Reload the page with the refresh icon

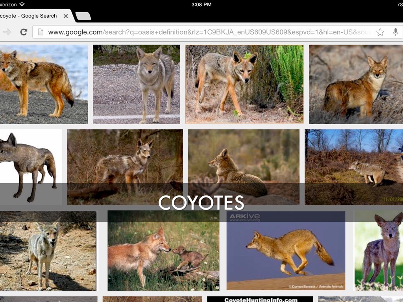24,32
